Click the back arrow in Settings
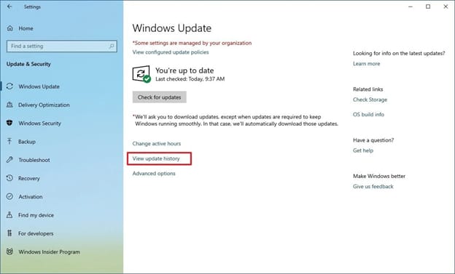Image resolution: width=455 pixels, height=274 pixels. pos(9,7)
